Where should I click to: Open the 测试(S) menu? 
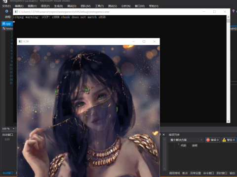pos(113,6)
